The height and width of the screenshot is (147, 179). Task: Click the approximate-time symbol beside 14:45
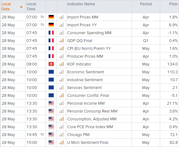42,134
